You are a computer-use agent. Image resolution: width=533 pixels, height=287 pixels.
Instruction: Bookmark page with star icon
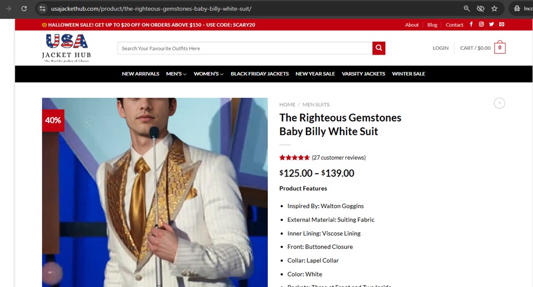(x=494, y=9)
